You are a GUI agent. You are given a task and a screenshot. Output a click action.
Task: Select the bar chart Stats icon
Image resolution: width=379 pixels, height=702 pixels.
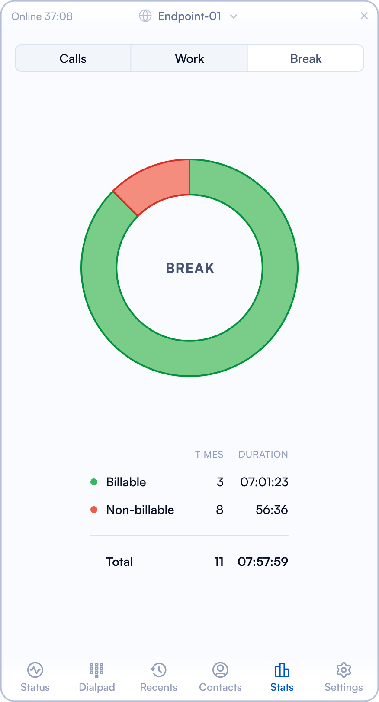pos(282,670)
